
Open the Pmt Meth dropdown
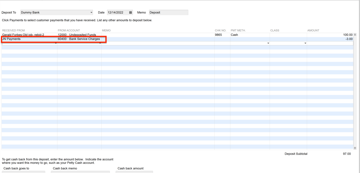tap(268, 43)
